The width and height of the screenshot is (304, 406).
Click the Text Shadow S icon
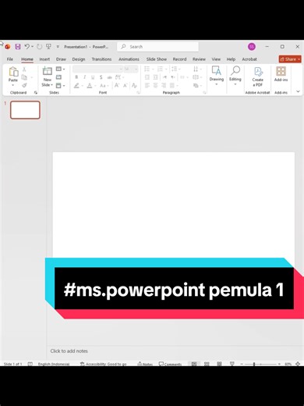point(101,77)
